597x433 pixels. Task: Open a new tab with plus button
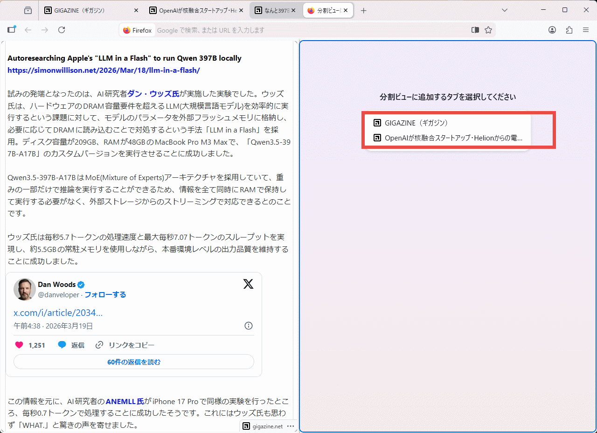(364, 10)
